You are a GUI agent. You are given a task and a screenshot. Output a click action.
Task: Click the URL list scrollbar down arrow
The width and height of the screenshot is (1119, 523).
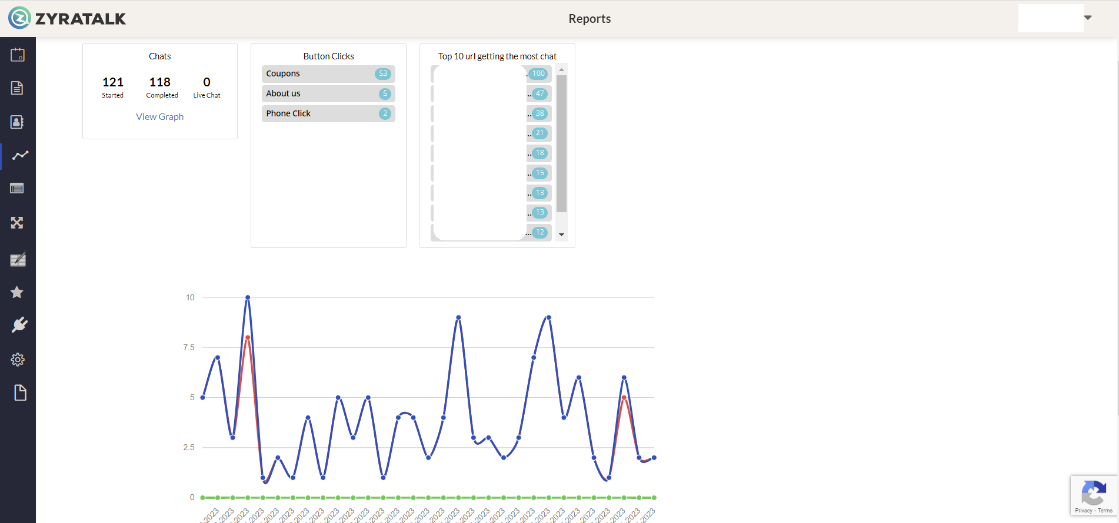562,234
